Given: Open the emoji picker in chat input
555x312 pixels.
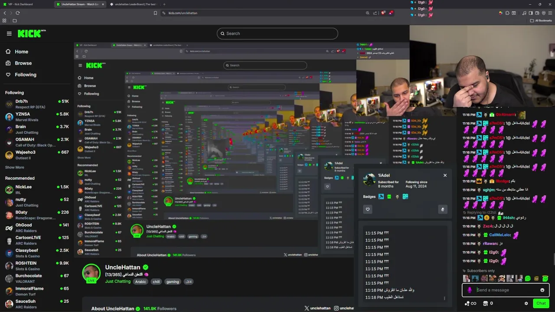Looking at the screenshot, I should point(542,290).
